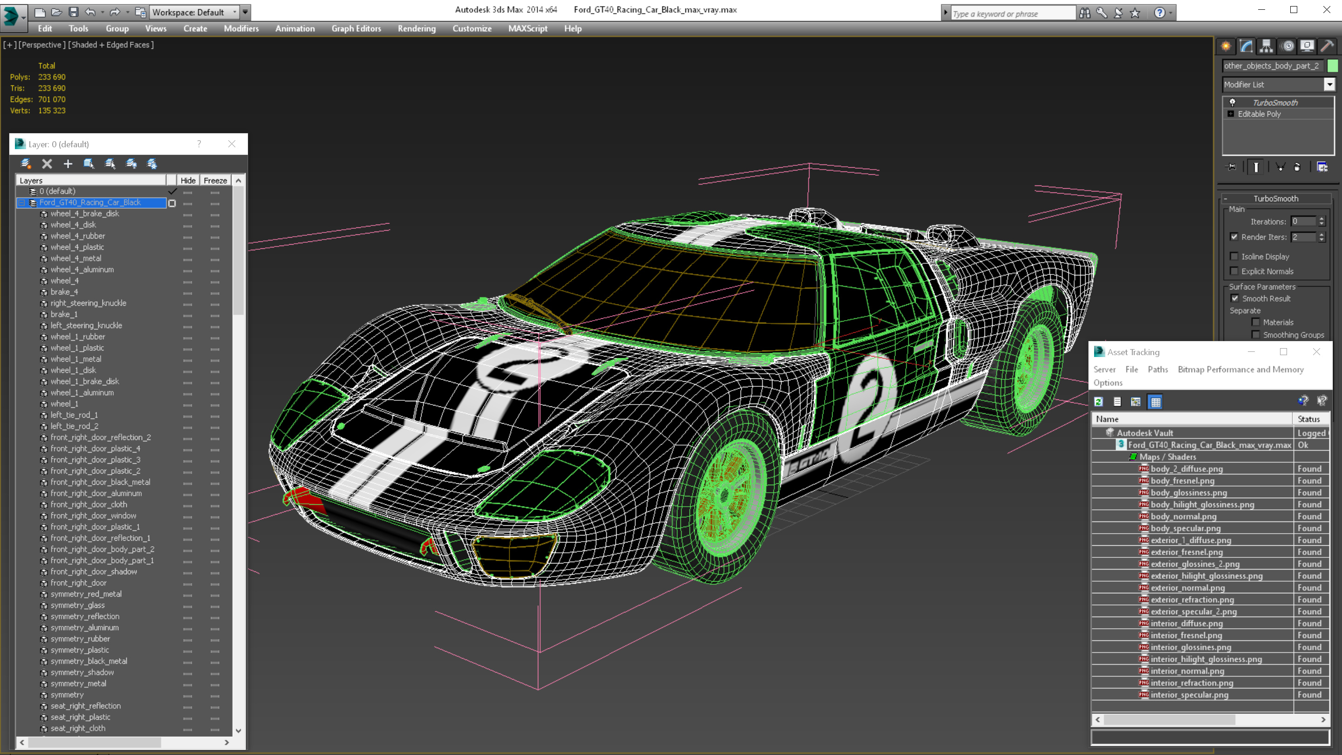Image resolution: width=1342 pixels, height=755 pixels.
Task: Enable Separate by Materials checkbox
Action: click(x=1256, y=322)
